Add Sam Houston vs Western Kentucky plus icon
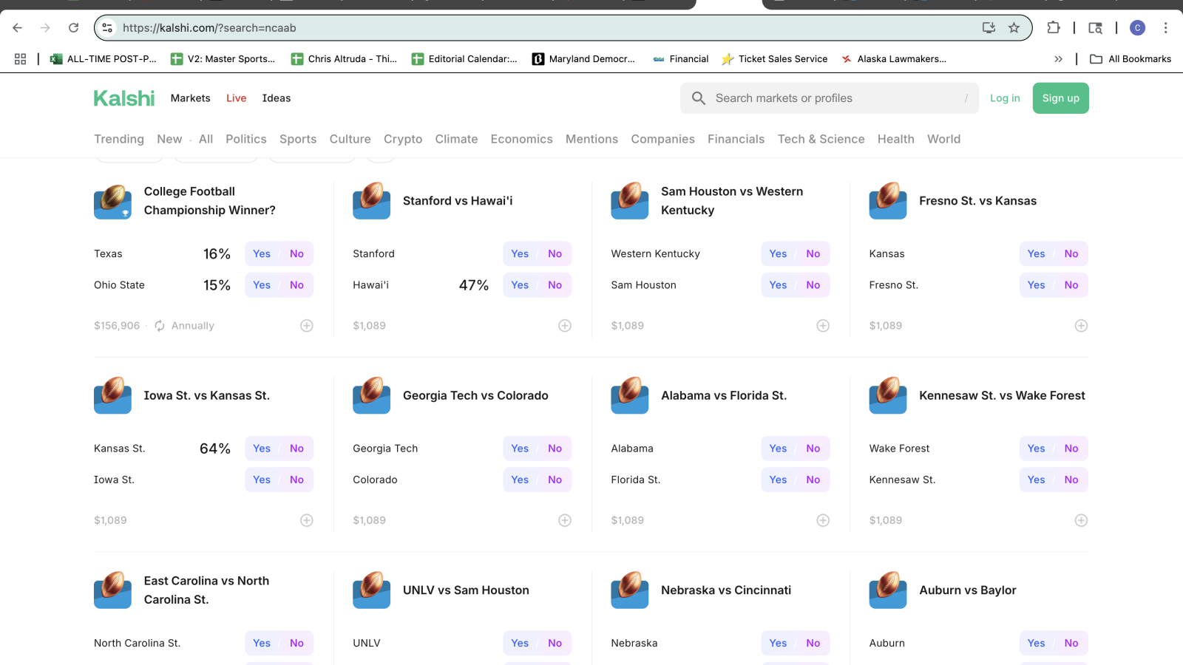1183x665 pixels. [x=823, y=326]
